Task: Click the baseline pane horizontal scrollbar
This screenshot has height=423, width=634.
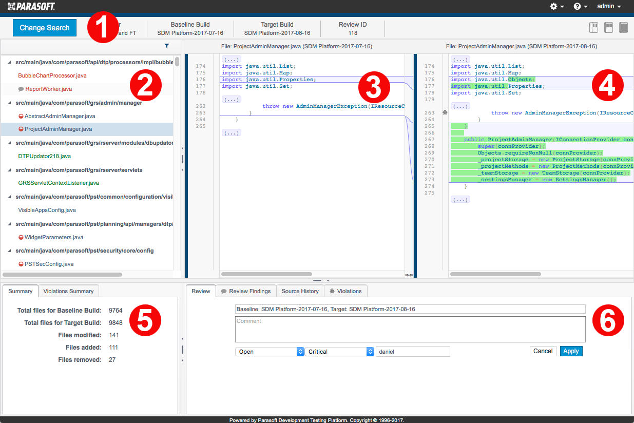Action: coord(267,275)
